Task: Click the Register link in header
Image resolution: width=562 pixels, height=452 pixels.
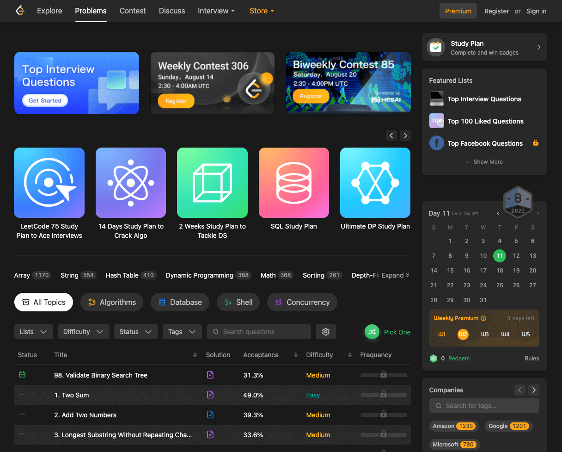Action: tap(497, 11)
